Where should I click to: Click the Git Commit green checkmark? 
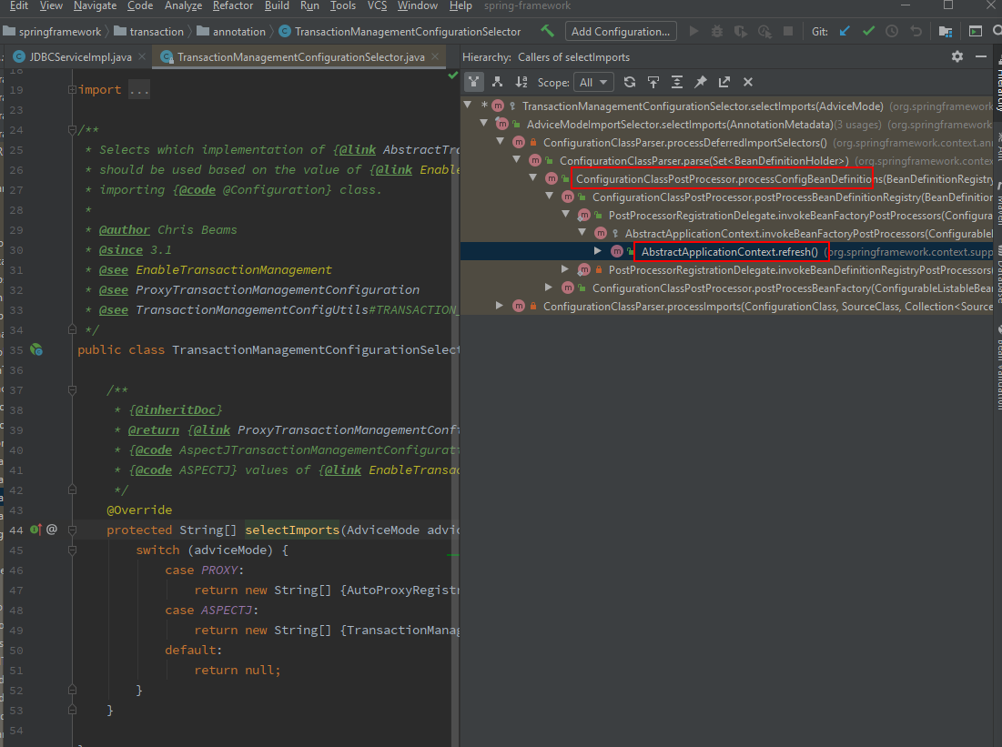coord(868,31)
